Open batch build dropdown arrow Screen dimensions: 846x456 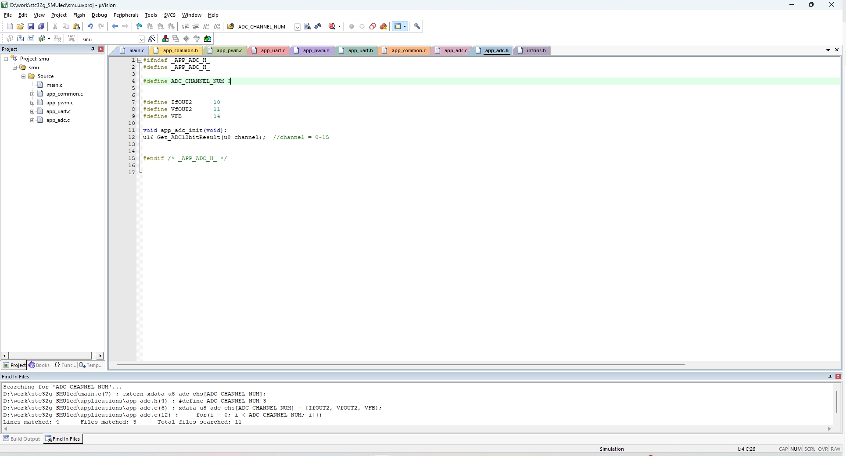pos(49,39)
